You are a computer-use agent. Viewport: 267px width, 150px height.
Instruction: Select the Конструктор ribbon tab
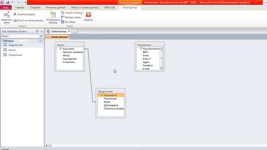pos(130,7)
